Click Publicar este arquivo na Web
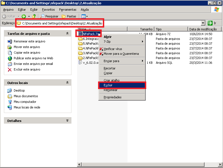 [33, 58]
